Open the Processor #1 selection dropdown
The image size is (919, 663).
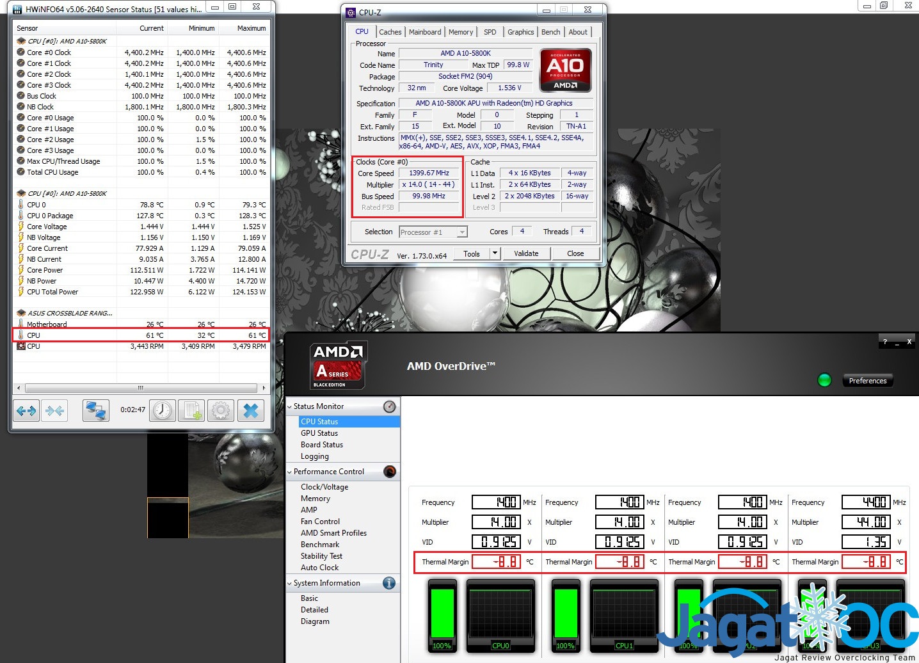click(462, 232)
